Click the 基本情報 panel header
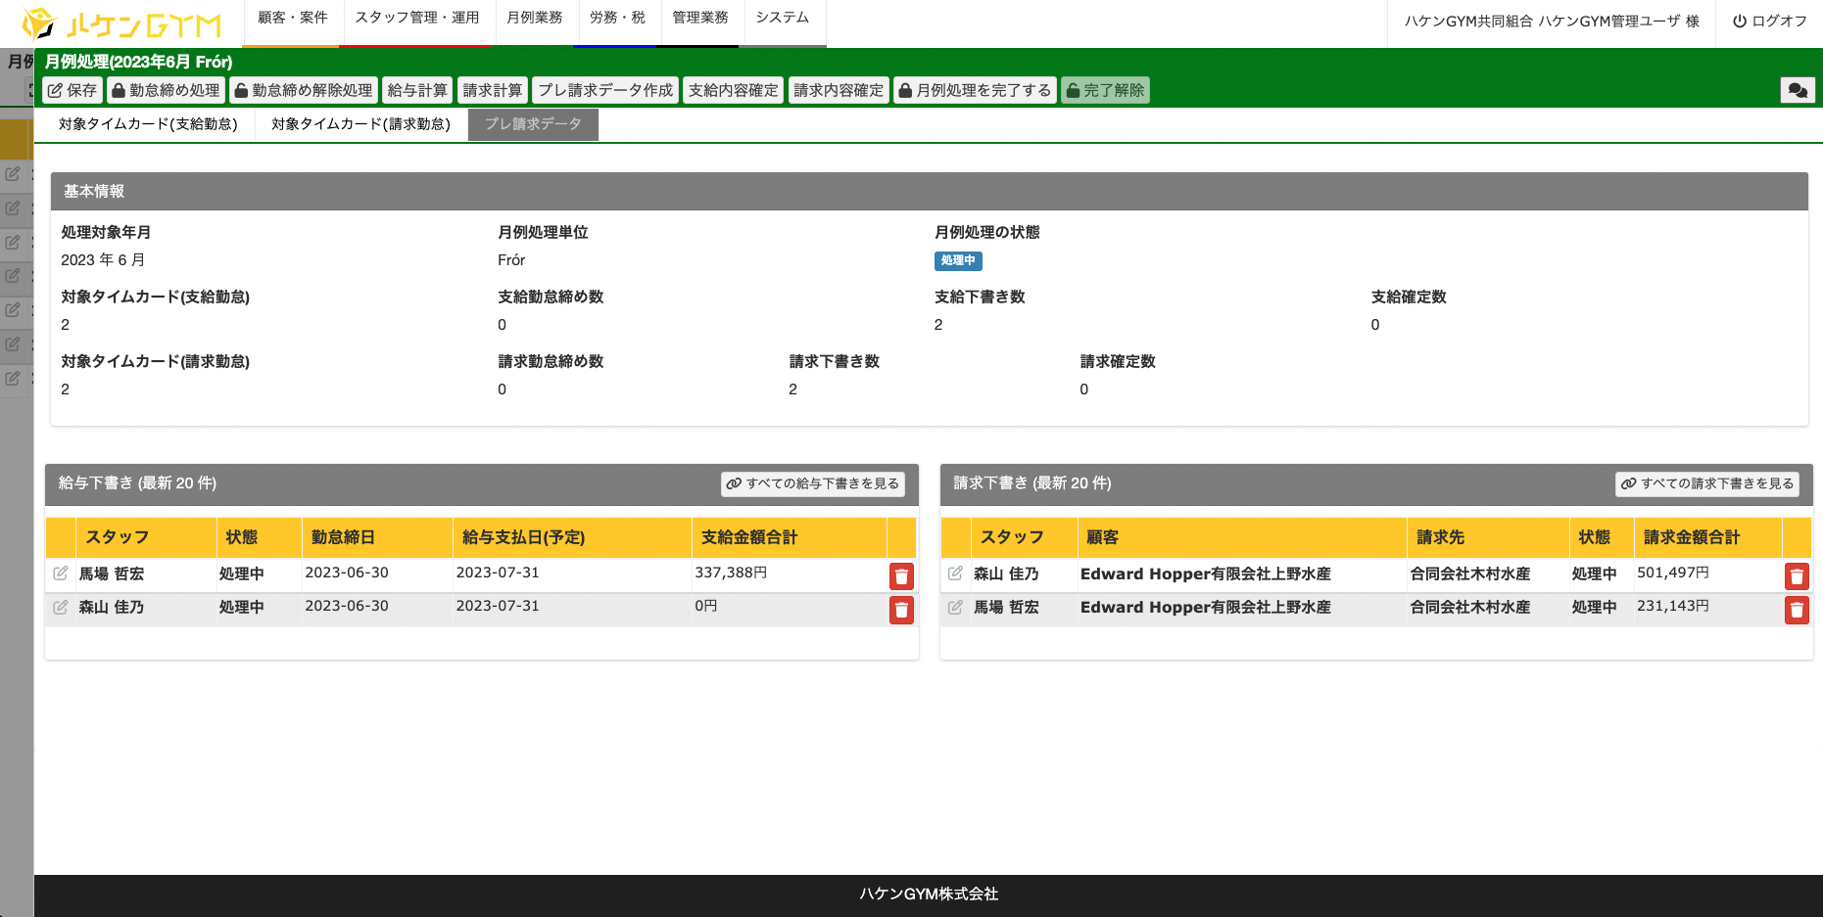The image size is (1823, 917). [929, 192]
